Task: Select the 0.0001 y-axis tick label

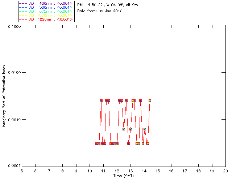Action: pyautogui.click(x=14, y=166)
